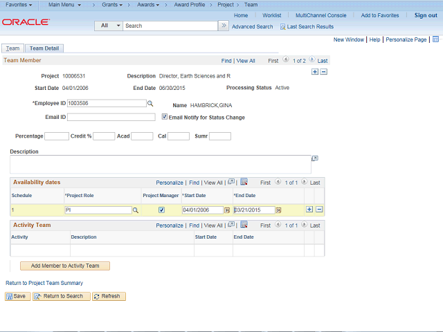Click the Employee ID lookup magnifier icon
443x332 pixels.
point(150,104)
